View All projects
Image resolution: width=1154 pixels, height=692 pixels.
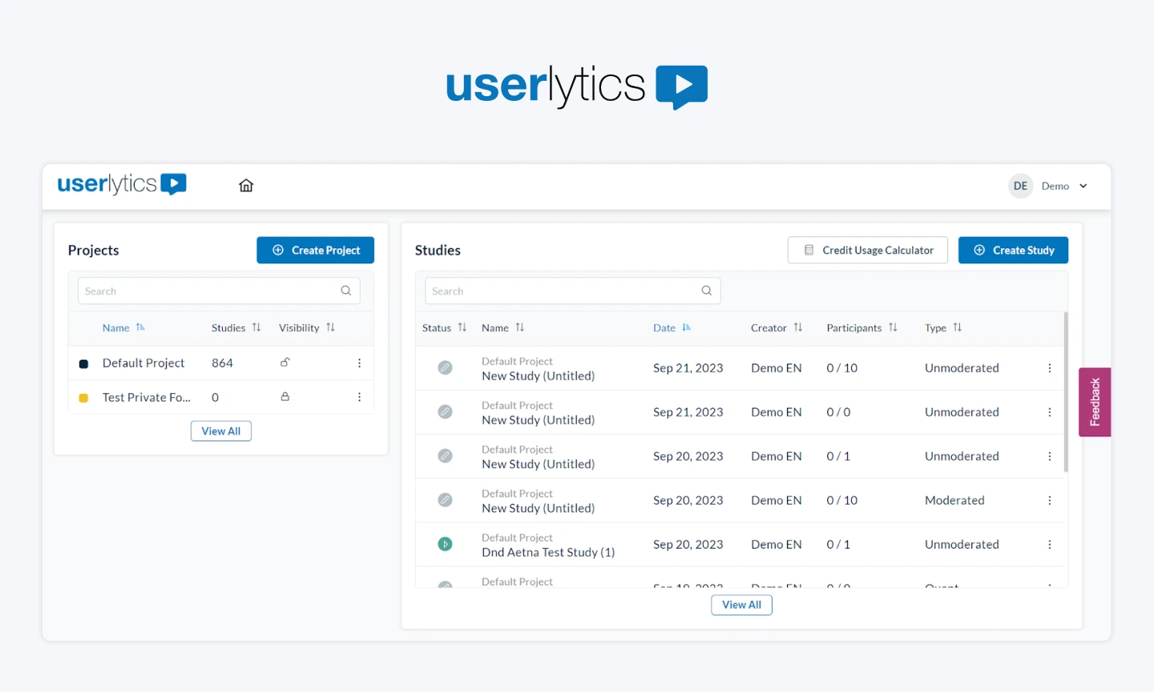click(221, 431)
